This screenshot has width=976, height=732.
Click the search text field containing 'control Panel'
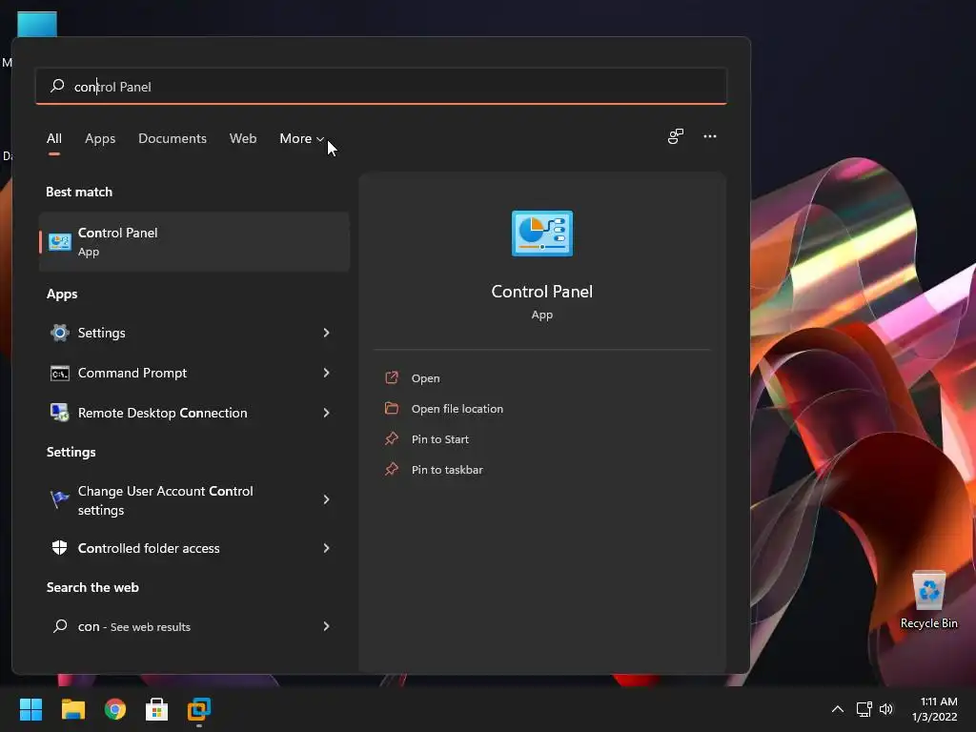tap(381, 86)
